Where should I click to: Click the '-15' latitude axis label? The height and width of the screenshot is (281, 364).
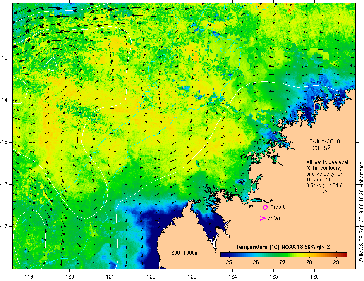pos(4,142)
